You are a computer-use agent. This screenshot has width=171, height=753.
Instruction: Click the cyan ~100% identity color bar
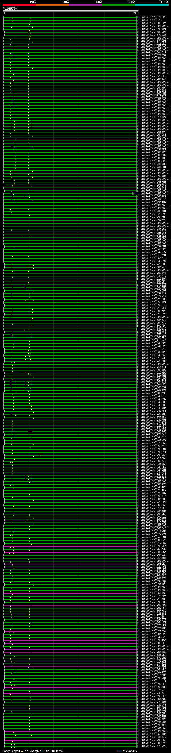click(x=152, y=5)
